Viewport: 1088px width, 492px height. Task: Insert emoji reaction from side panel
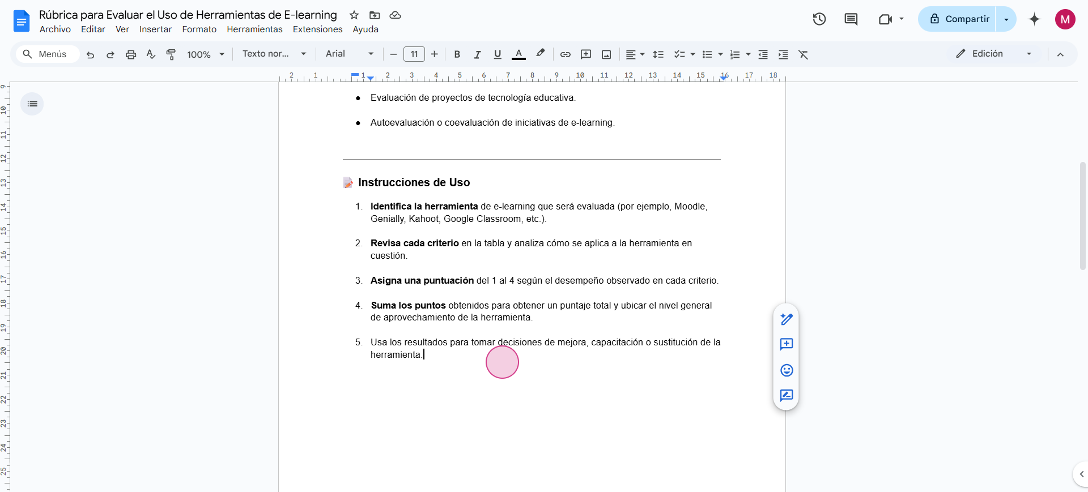pos(787,370)
